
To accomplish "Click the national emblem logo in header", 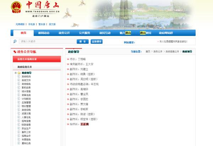I will point(16,7).
